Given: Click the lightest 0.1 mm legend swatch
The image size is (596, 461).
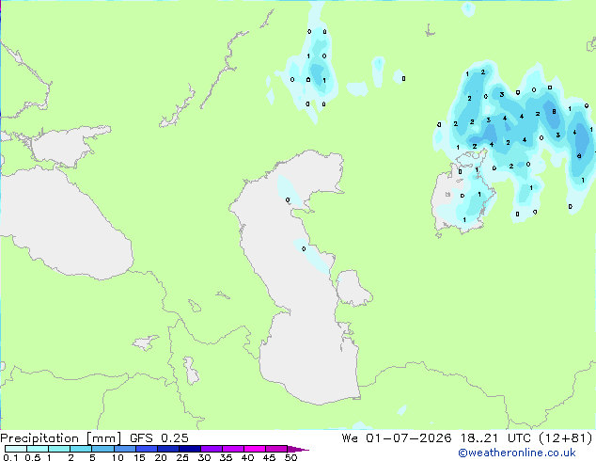Looking at the screenshot, I should pos(16,449).
